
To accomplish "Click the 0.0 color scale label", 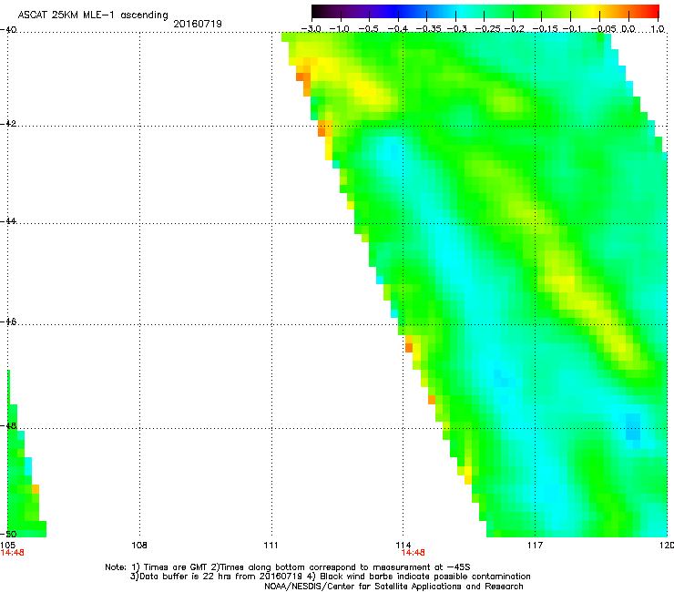I will pyautogui.click(x=628, y=29).
